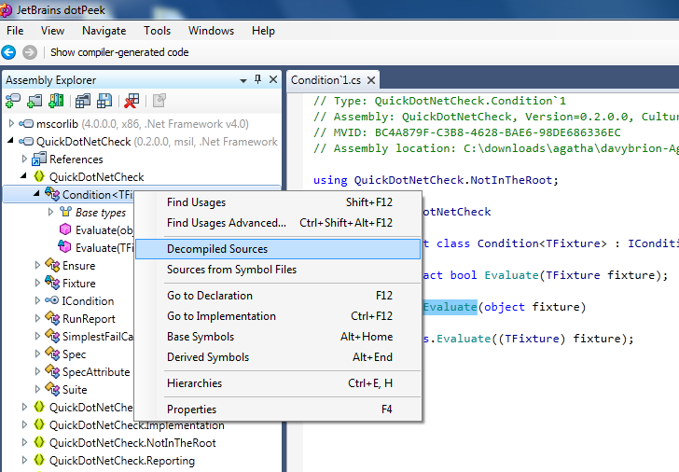Click the grayed-out export icon in Assembly Explorer toolbar
Viewport: 679px width, 472px height.
pyautogui.click(x=159, y=101)
